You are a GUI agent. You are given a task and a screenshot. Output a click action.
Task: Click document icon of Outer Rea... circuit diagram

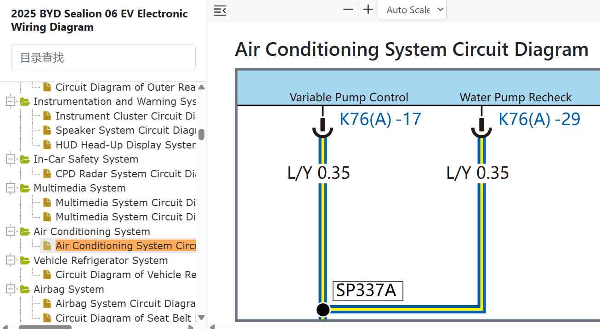click(x=47, y=87)
